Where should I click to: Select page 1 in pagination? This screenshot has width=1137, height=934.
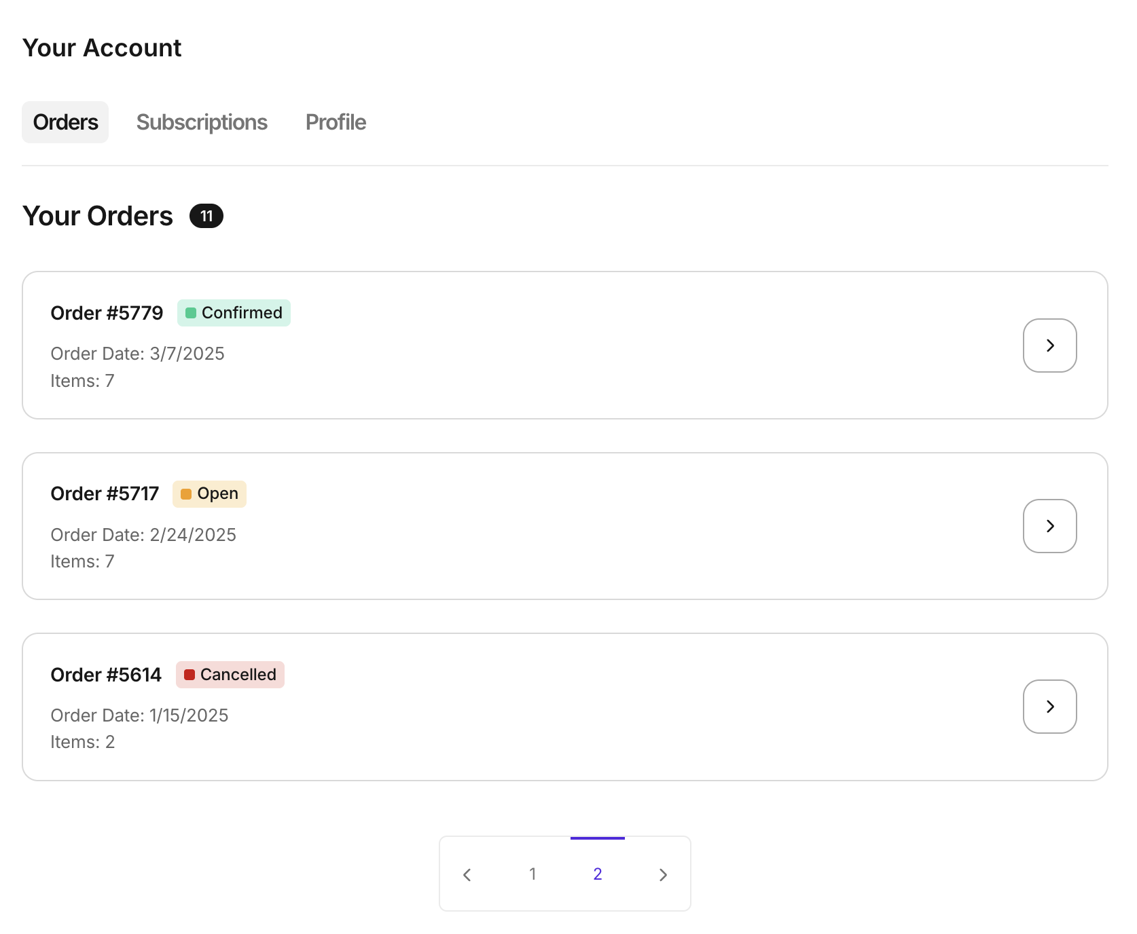point(533,874)
